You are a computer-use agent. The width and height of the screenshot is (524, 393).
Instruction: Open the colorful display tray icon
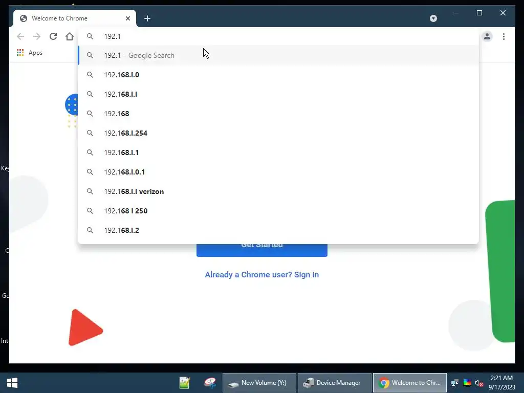point(467,383)
